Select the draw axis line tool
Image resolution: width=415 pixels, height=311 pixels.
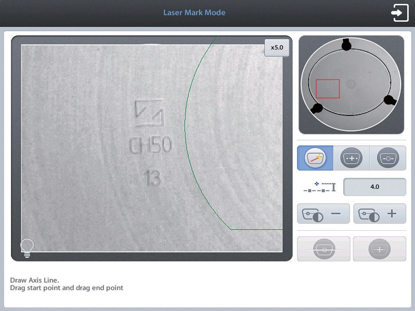[x=315, y=158]
